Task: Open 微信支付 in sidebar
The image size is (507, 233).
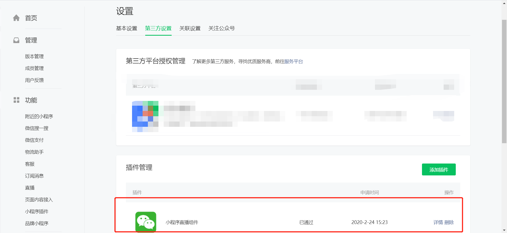Action: click(34, 140)
